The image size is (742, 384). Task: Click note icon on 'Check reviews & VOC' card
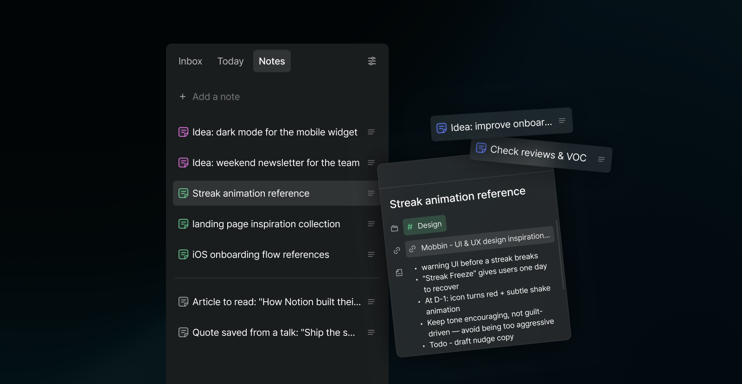481,148
